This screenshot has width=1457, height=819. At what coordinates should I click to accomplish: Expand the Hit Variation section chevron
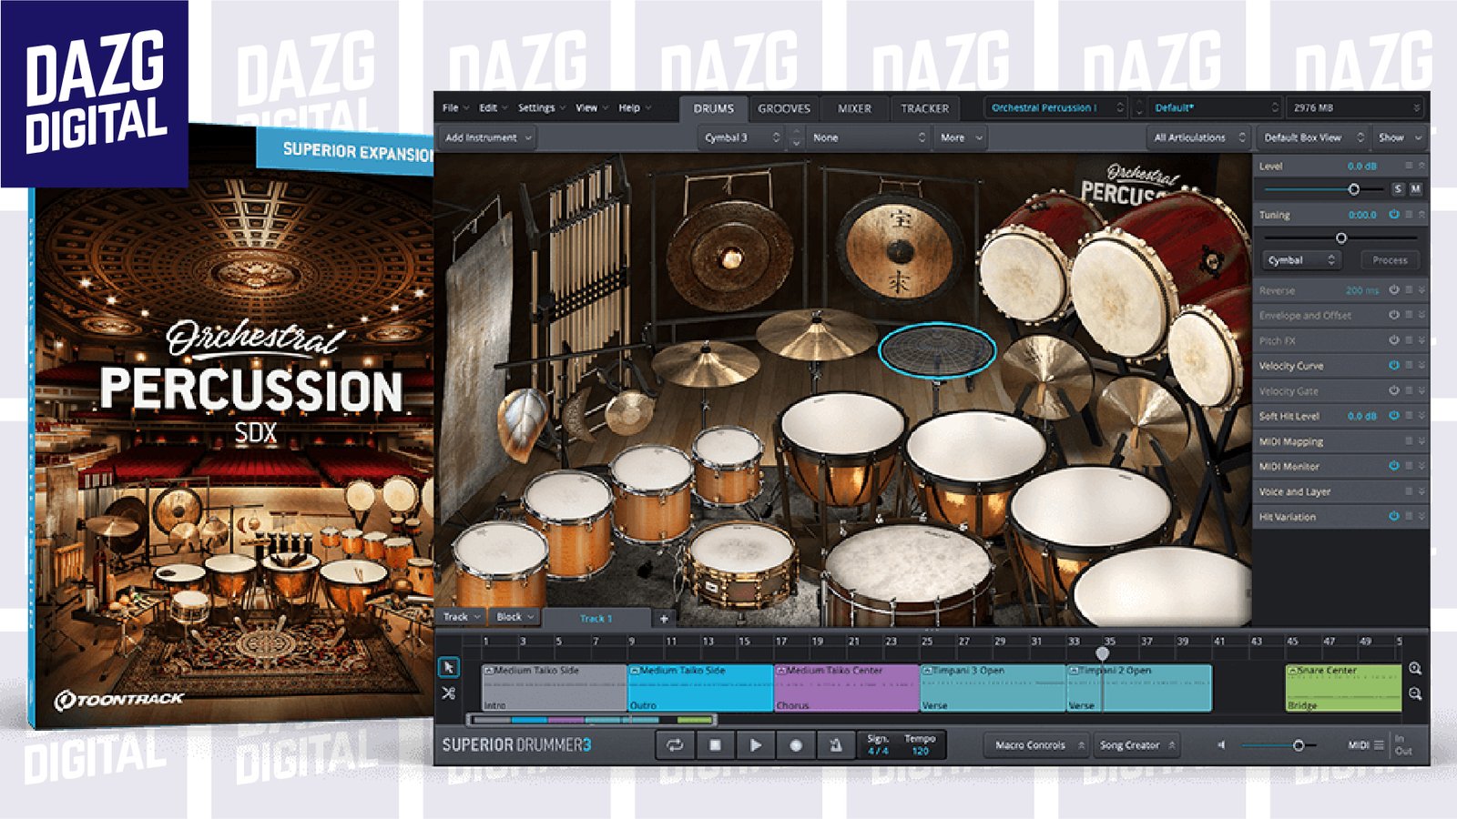click(x=1421, y=516)
